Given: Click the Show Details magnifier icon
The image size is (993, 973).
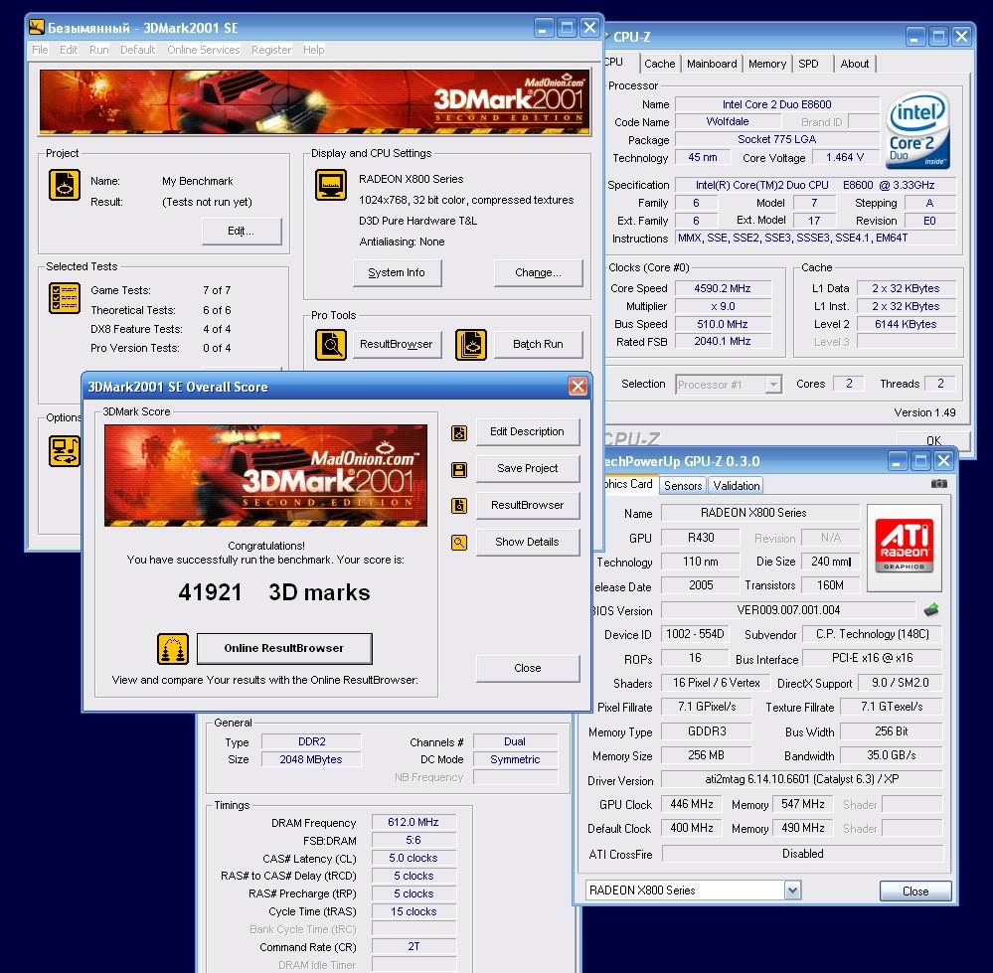Looking at the screenshot, I should pyautogui.click(x=459, y=543).
